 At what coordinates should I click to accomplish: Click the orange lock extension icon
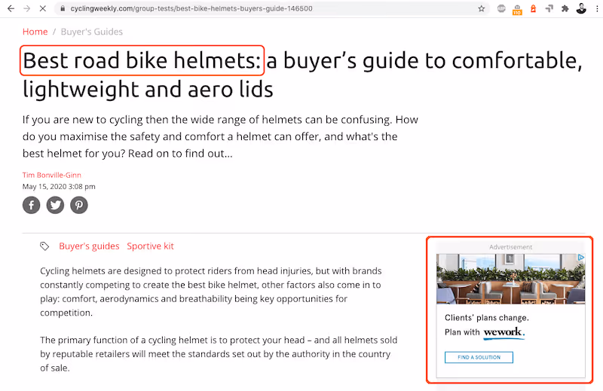533,8
